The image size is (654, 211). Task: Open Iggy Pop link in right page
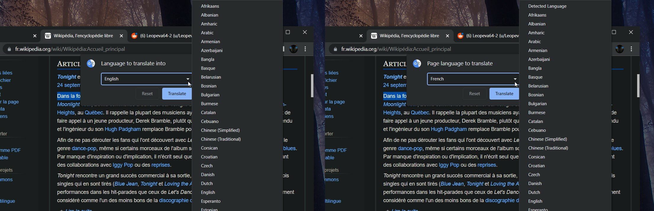tap(449, 165)
